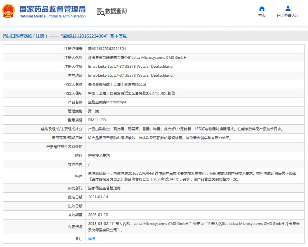Image resolution: width=308 pixels, height=247 pixels.
Task: Click the national emblem logo
Action: pos(9,11)
